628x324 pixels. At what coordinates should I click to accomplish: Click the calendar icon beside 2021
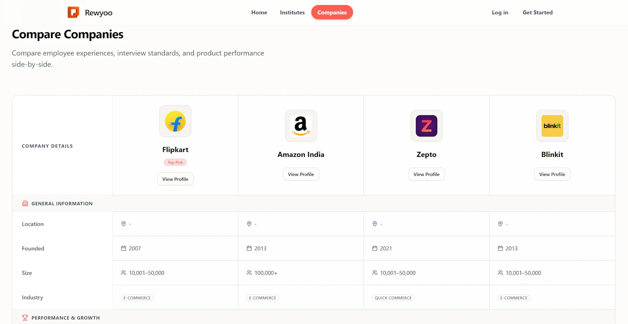tap(375, 248)
